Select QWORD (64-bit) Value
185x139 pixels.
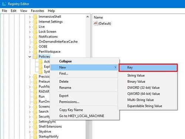(148, 94)
